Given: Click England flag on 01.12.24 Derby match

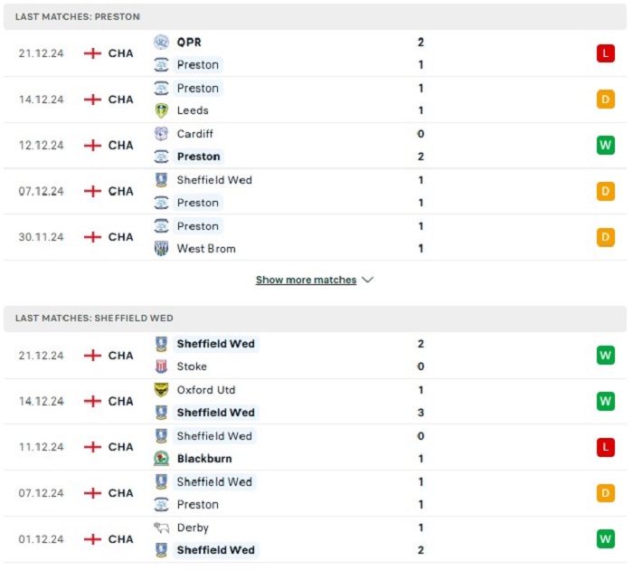Looking at the screenshot, I should pyautogui.click(x=92, y=539).
